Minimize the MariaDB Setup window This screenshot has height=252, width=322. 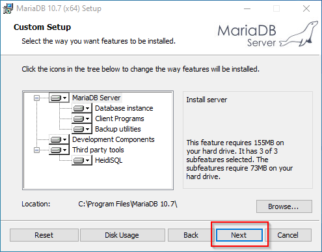(247, 8)
